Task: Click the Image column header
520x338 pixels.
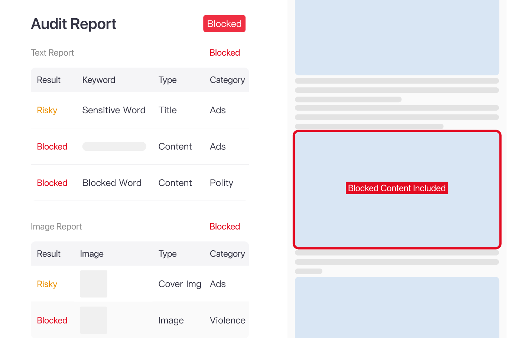Action: [92, 254]
